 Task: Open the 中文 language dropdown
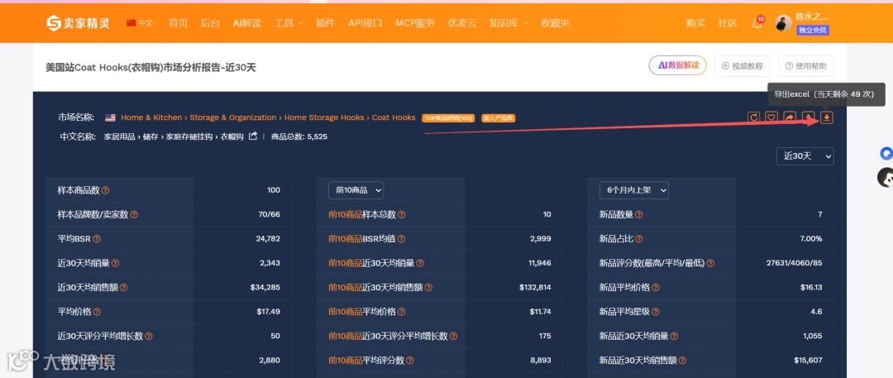click(141, 23)
